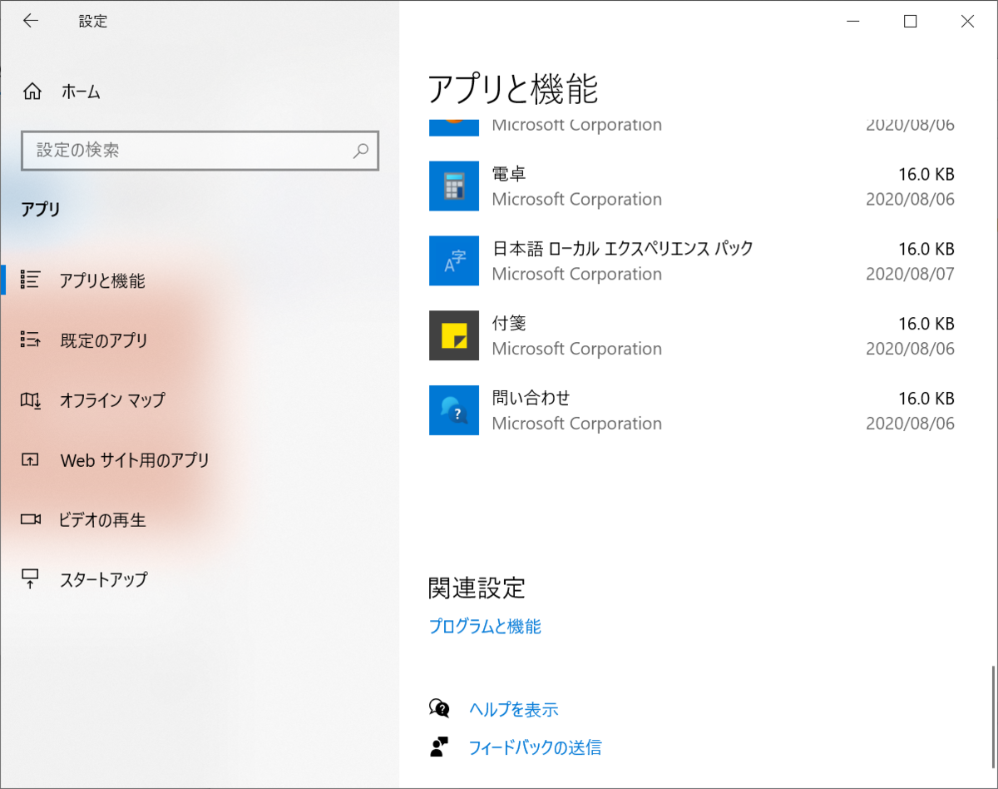The width and height of the screenshot is (998, 789).
Task: Select アプリと機能 in the navigation
Action: (100, 280)
